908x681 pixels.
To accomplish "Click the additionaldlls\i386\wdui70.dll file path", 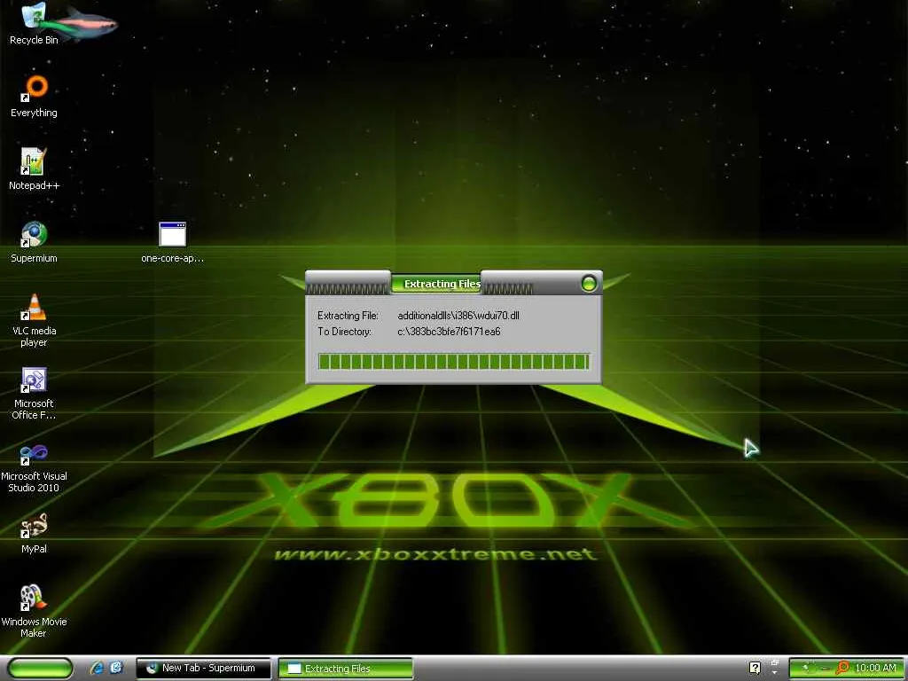I will tap(458, 316).
